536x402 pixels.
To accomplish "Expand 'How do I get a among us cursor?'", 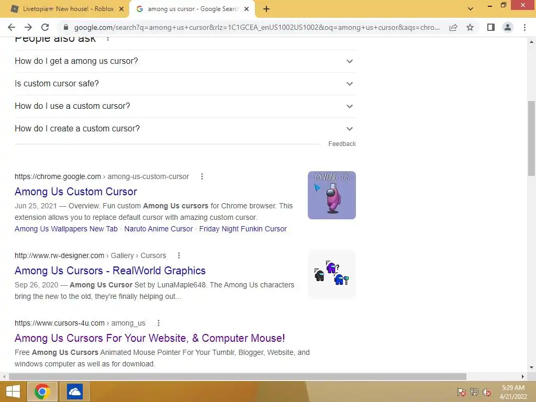I will pos(185,61).
